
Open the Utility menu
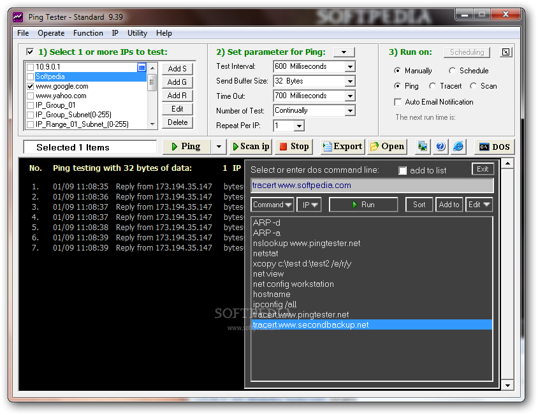[137, 33]
